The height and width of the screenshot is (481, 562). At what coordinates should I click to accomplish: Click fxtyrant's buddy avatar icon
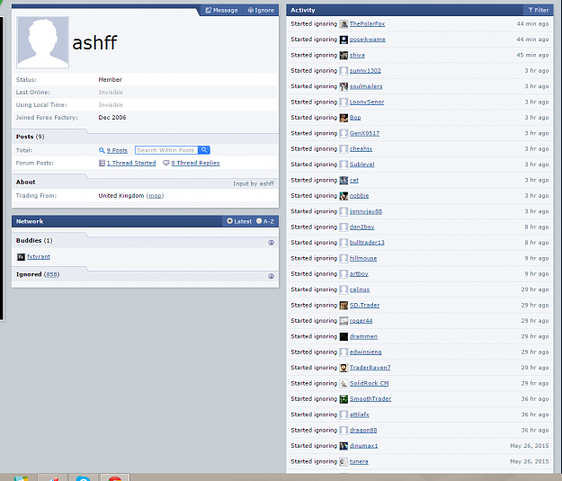click(22, 256)
